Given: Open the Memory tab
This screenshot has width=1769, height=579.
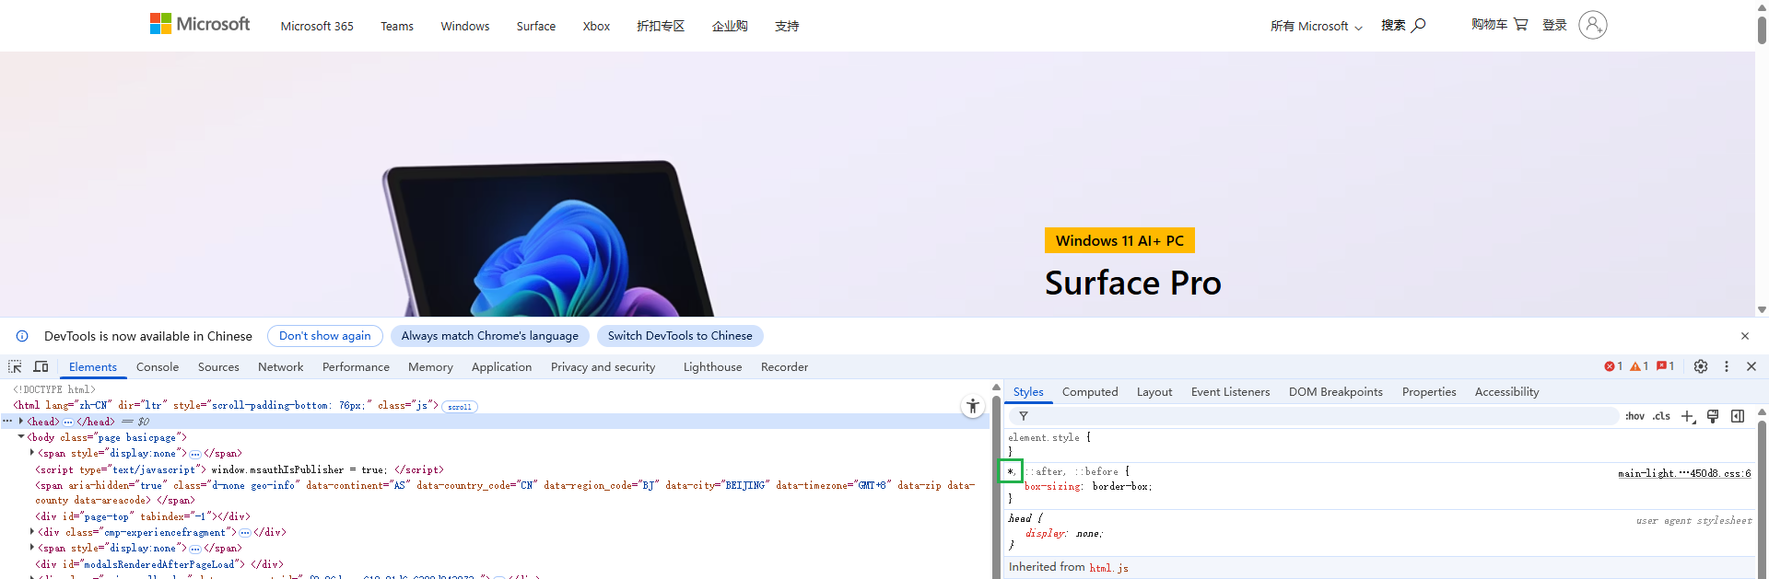Looking at the screenshot, I should [430, 366].
